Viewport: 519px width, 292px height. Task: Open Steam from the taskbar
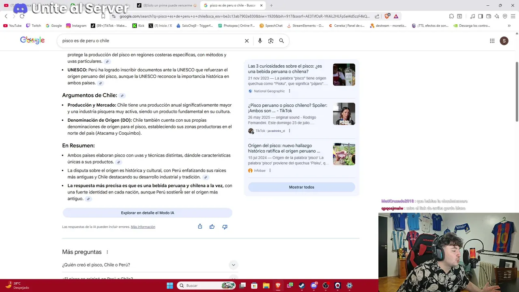click(302, 286)
